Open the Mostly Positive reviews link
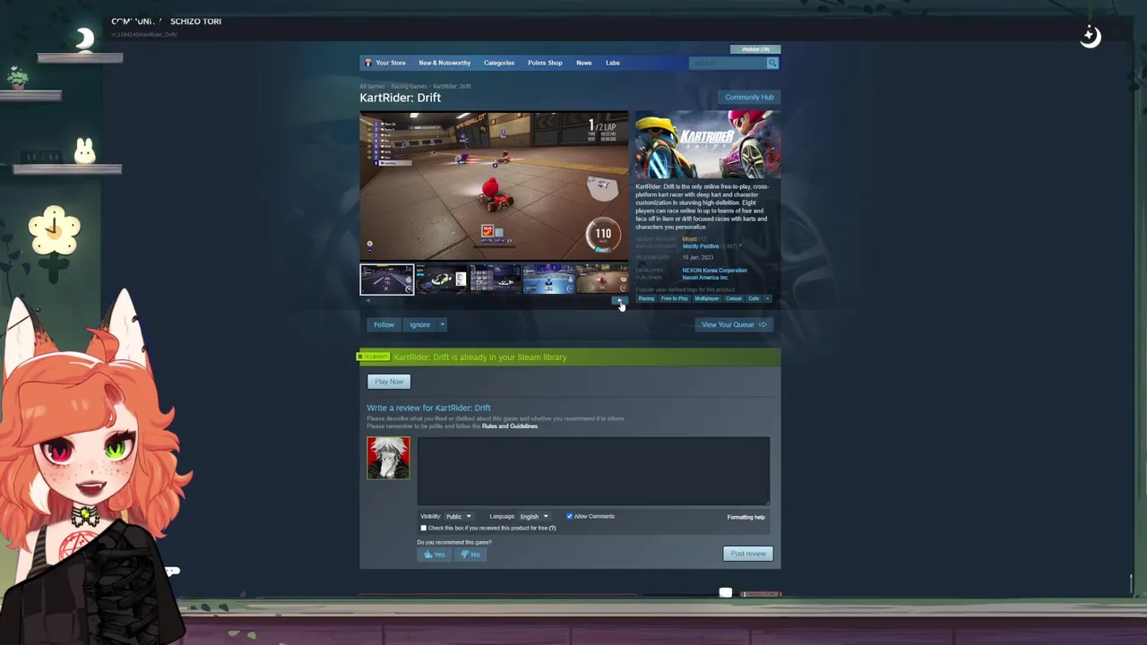Screen dimensions: 1147x645 click(701, 246)
